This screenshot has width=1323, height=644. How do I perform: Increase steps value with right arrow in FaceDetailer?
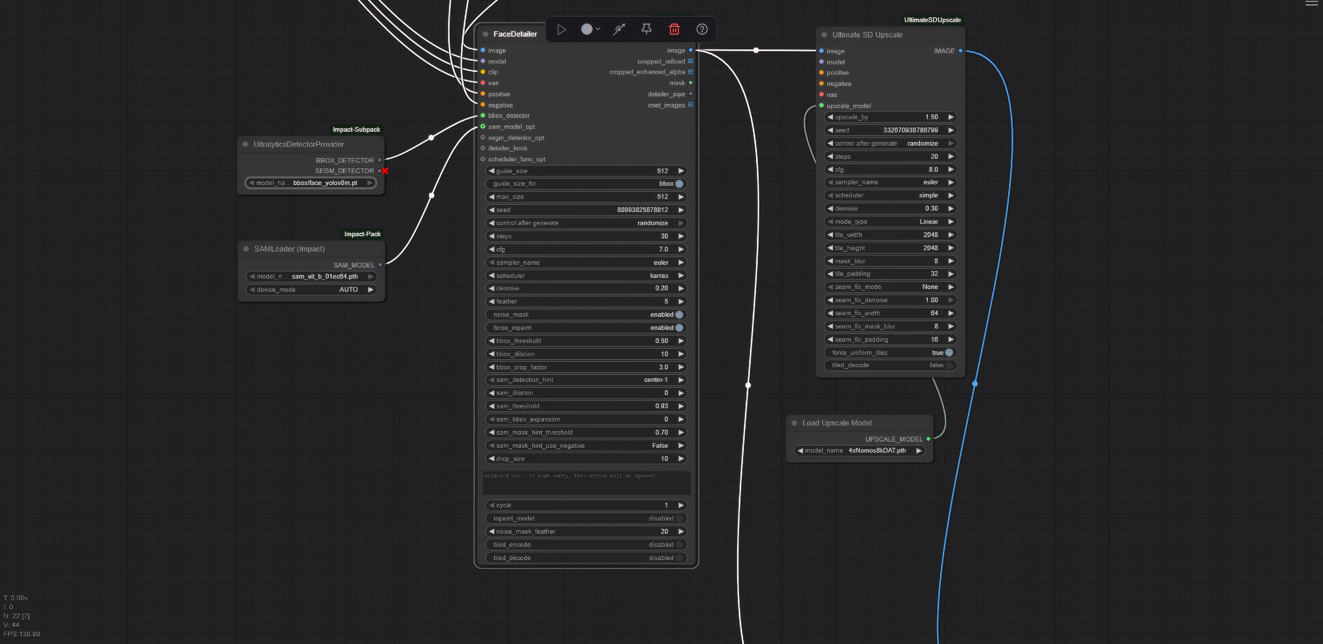click(681, 236)
